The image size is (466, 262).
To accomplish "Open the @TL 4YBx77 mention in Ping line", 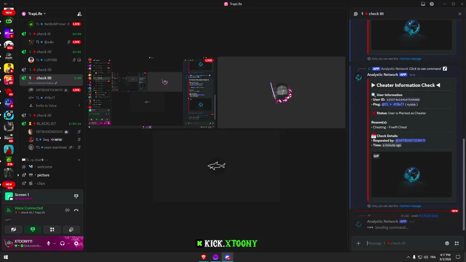I will (x=392, y=104).
